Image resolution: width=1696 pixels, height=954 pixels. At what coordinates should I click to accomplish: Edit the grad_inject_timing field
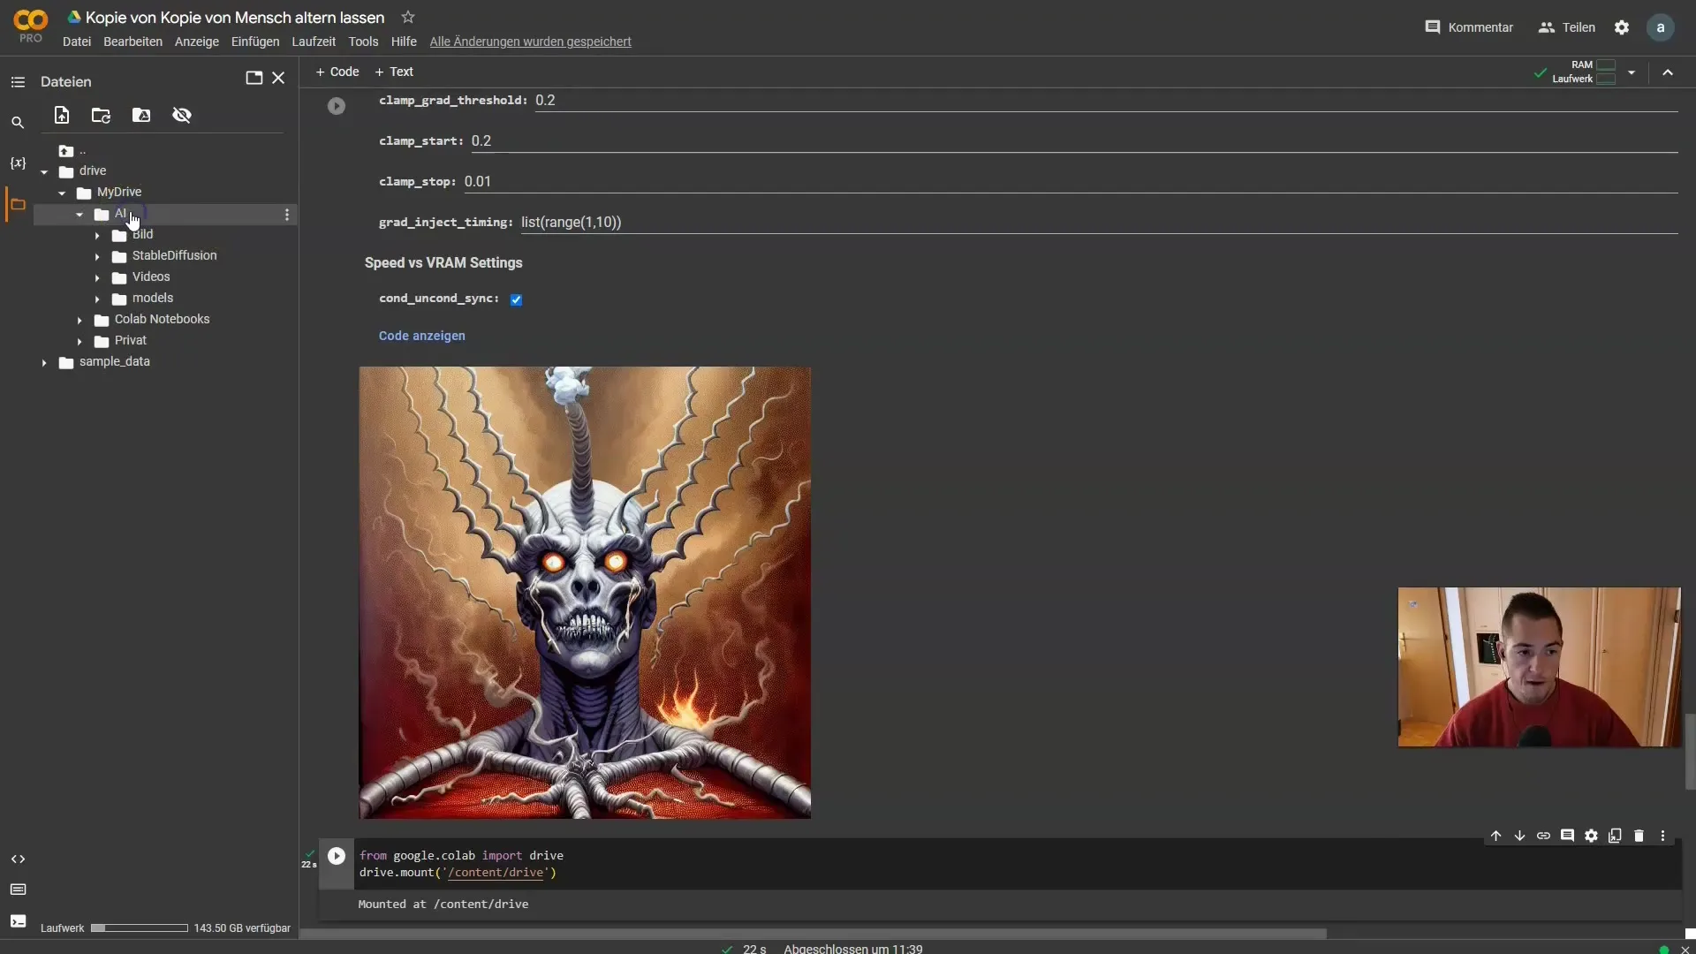pyautogui.click(x=1099, y=223)
